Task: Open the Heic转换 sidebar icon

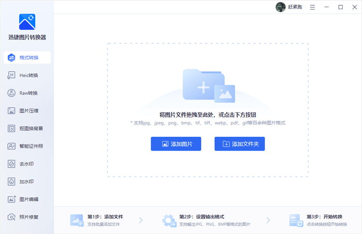Action: tap(11, 75)
